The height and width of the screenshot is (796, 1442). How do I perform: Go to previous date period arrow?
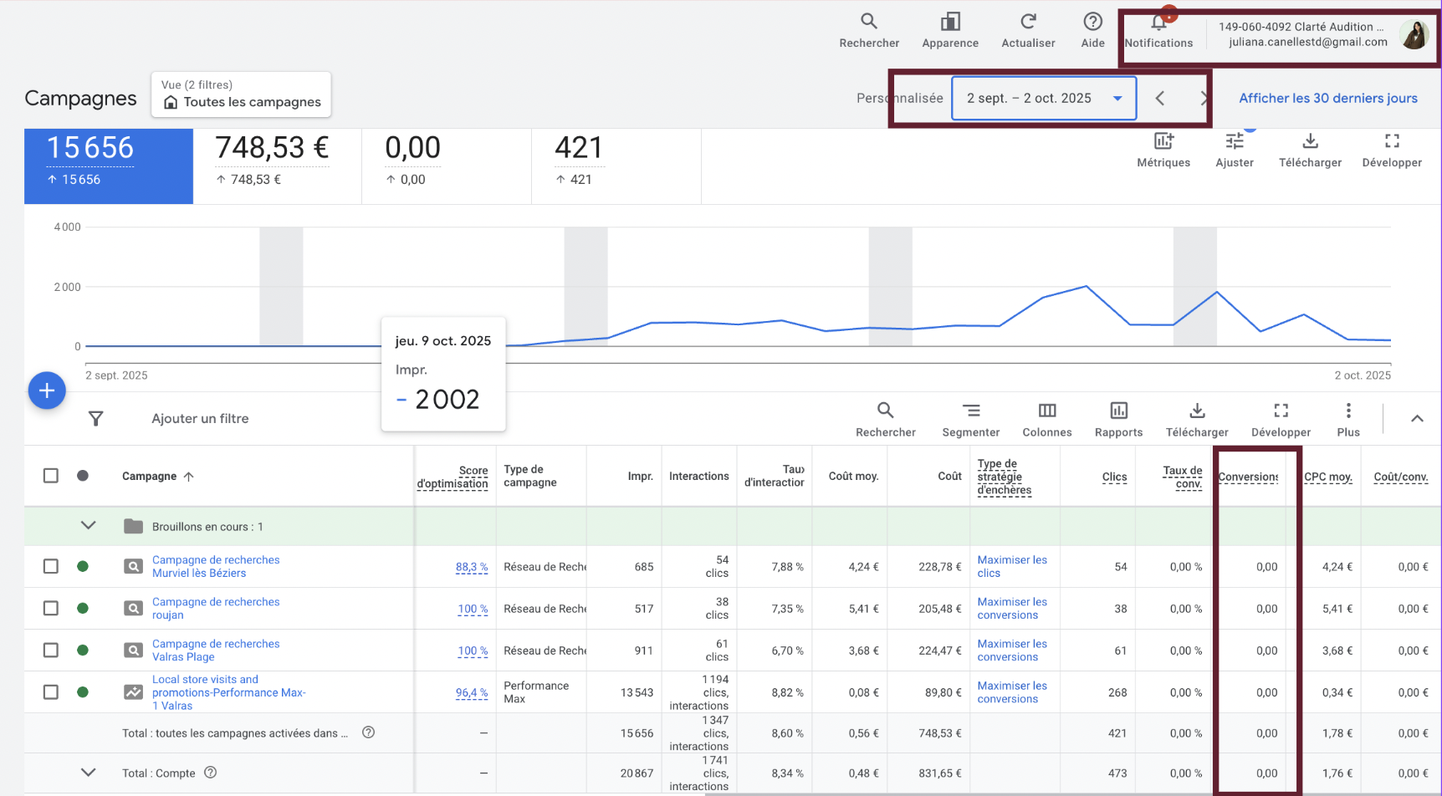(1160, 98)
